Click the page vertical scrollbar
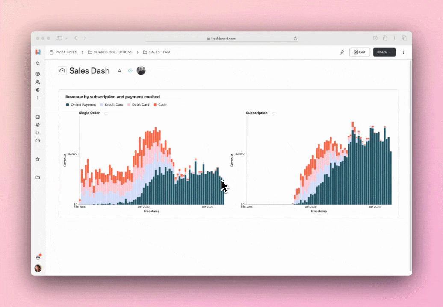Screen dimensions: 443x307 [x=411, y=165]
